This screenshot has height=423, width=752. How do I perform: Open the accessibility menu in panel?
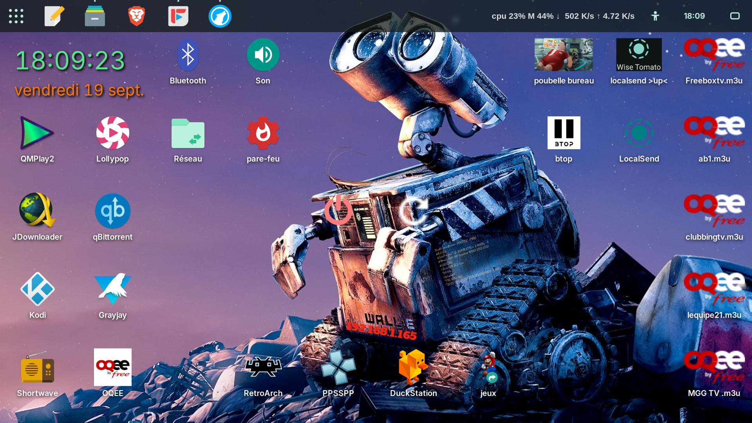655,16
